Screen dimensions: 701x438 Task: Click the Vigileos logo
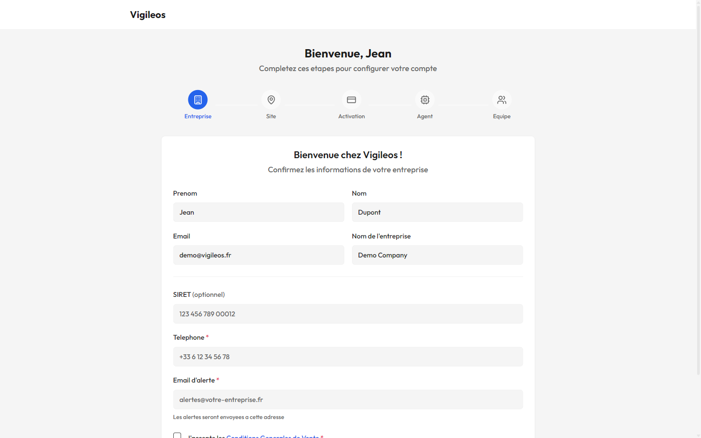click(x=148, y=15)
